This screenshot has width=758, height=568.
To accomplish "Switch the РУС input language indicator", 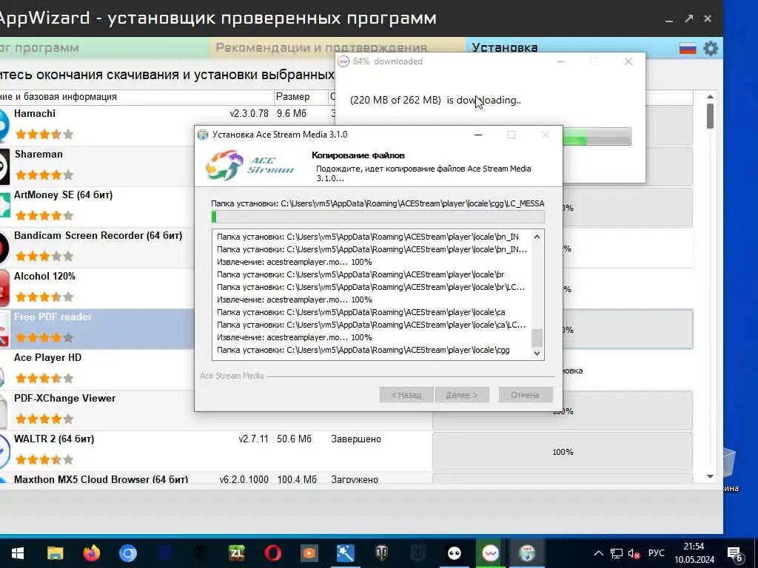I will tap(656, 553).
